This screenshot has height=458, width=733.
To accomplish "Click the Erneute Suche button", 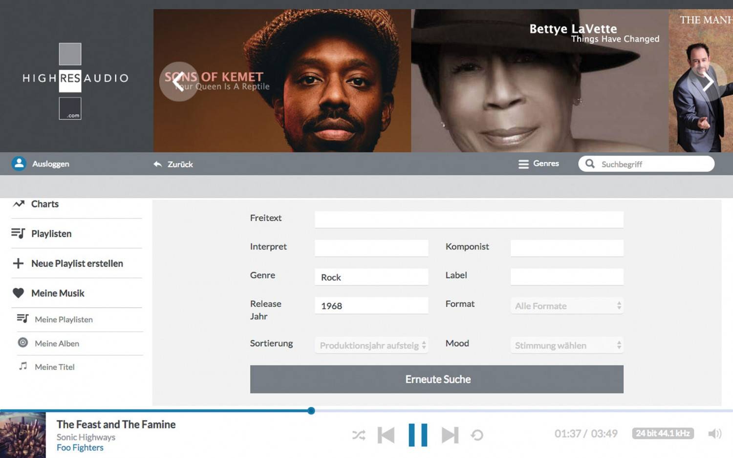I will coord(437,379).
